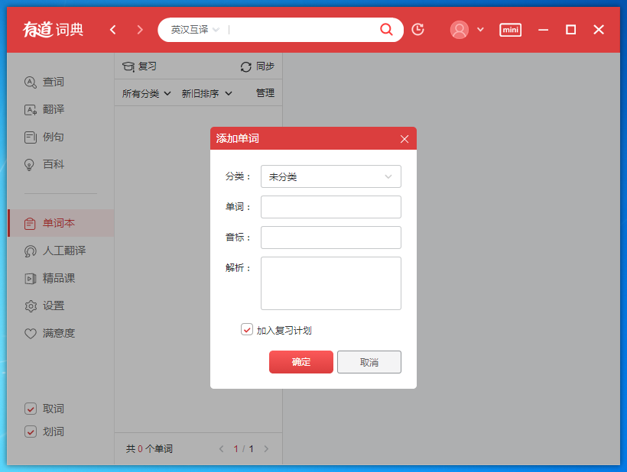Cancel the add word dialog with 取消
Screen dimensions: 627x472
[369, 362]
